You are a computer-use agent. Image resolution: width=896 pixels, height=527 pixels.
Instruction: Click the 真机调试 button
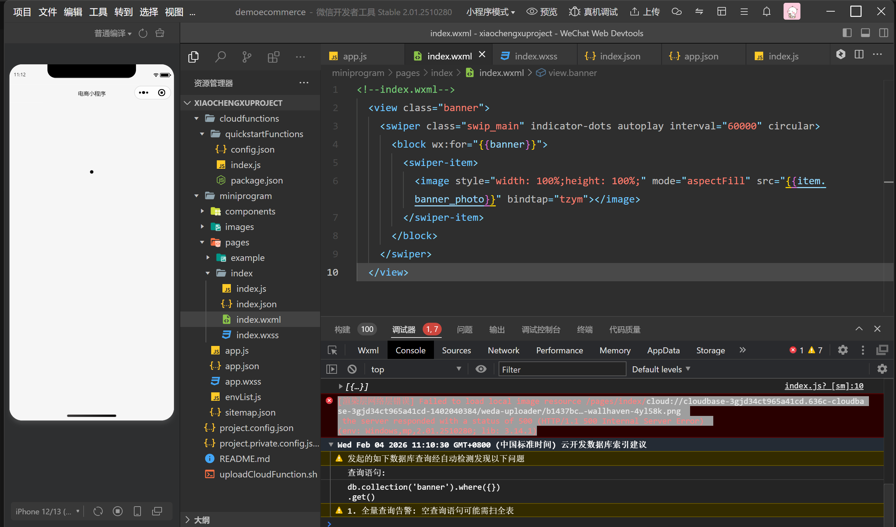(x=593, y=12)
